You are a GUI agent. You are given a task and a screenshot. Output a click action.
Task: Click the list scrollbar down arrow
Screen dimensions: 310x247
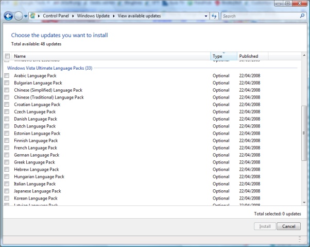[304, 202]
